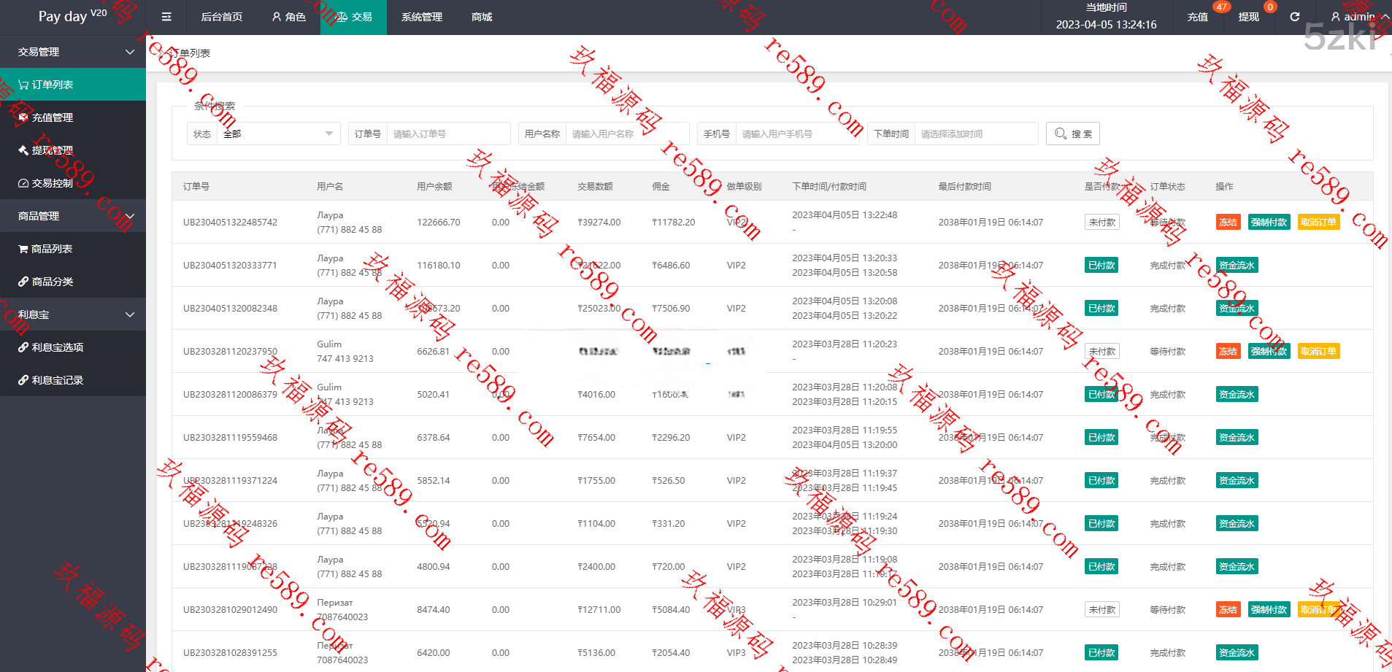
Task: Click the hamburger menu collapse icon
Action: [166, 17]
